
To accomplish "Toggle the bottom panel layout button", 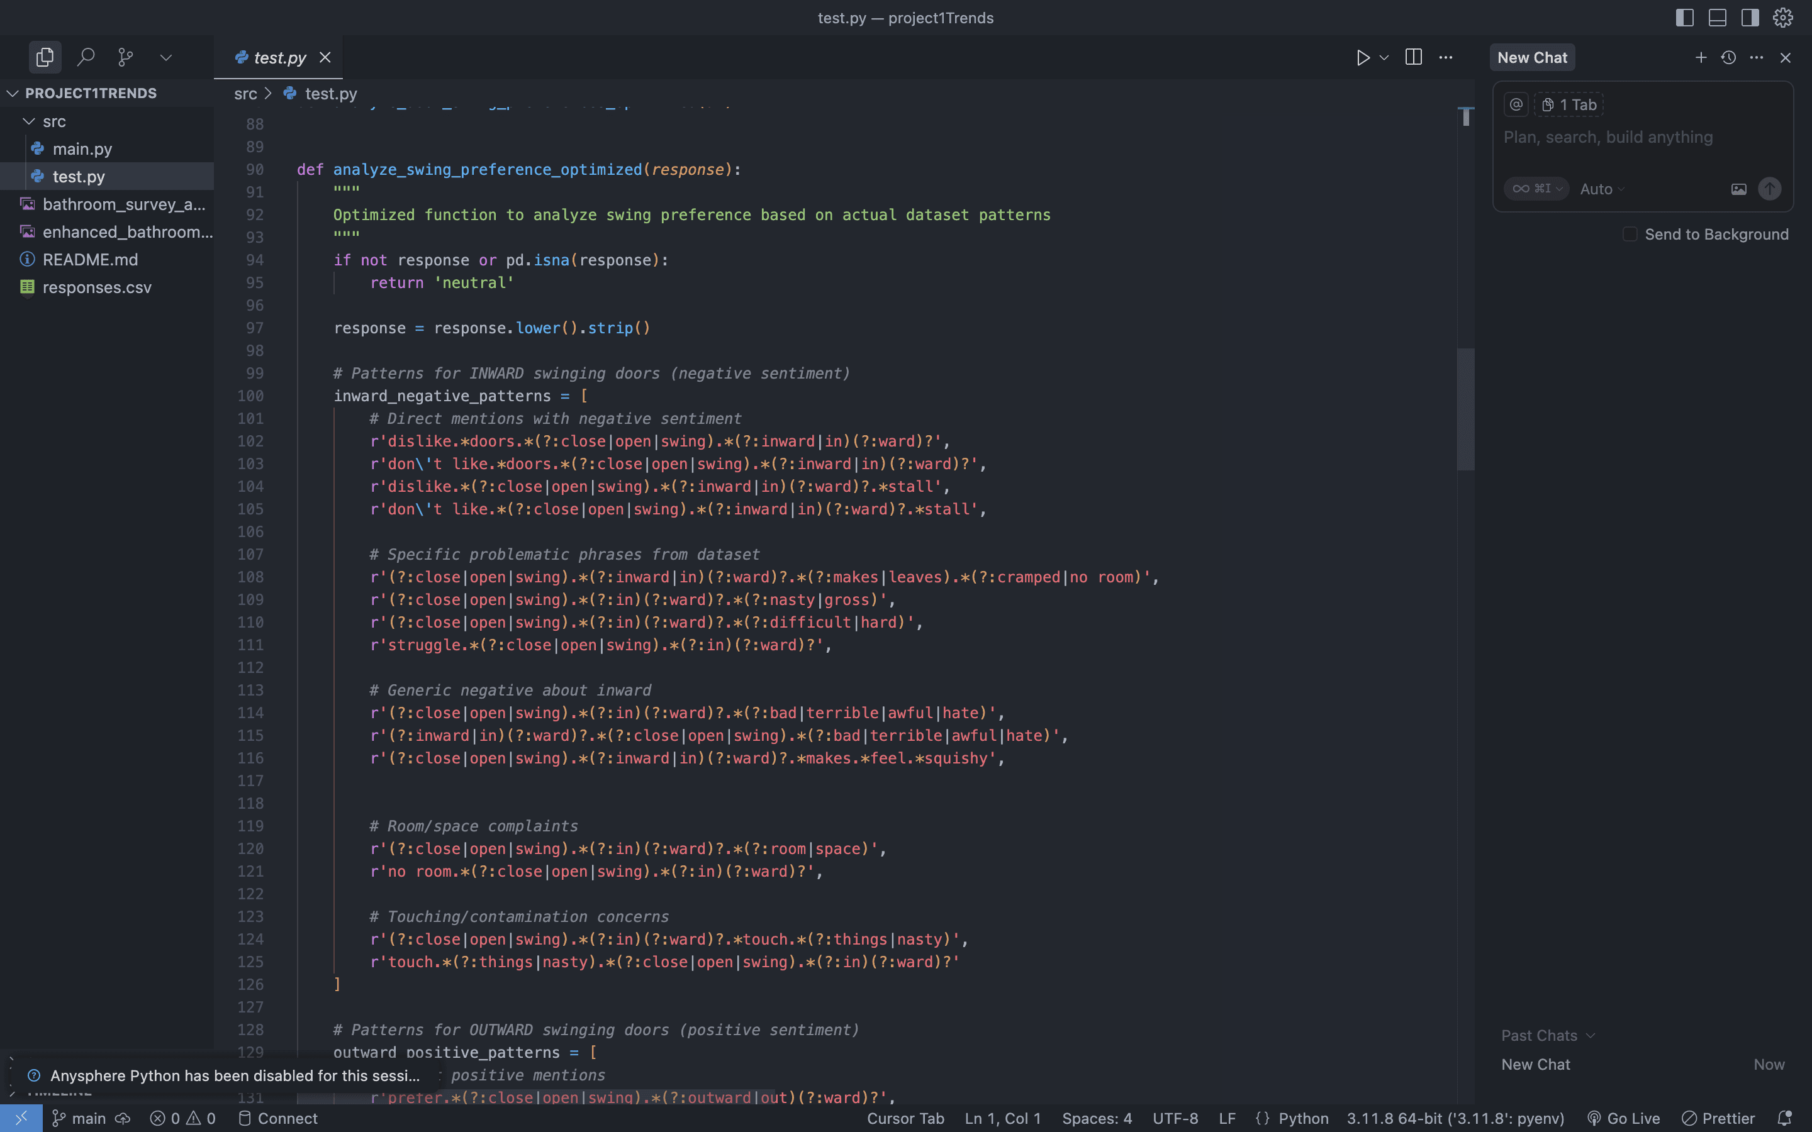I will click(1717, 18).
